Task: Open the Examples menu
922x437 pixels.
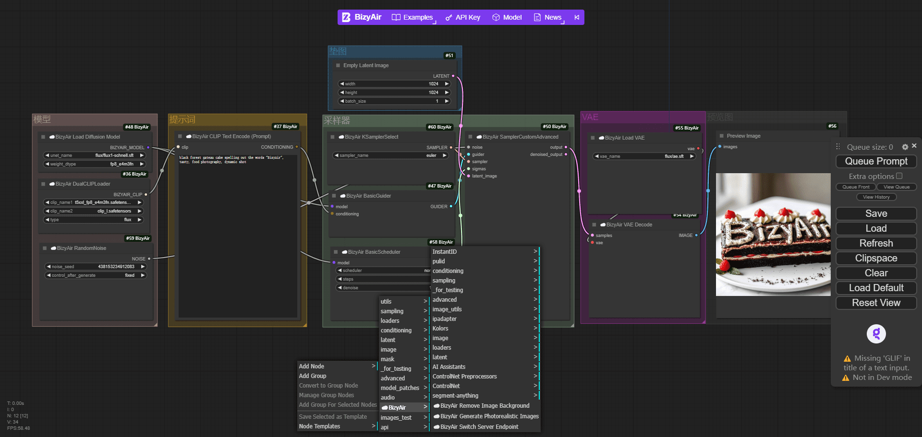Action: point(412,17)
